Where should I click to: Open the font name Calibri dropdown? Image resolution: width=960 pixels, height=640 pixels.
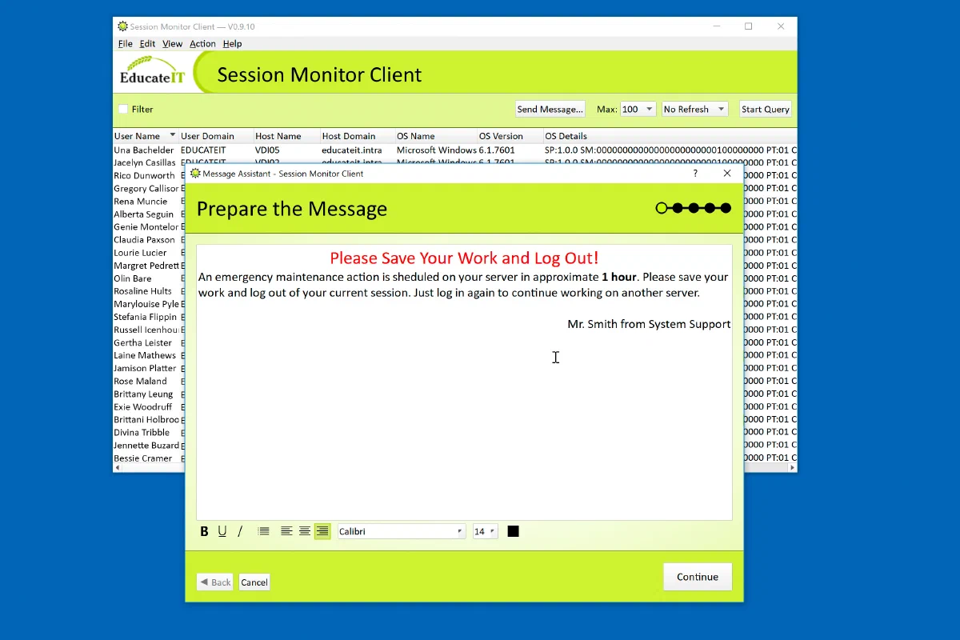point(402,531)
